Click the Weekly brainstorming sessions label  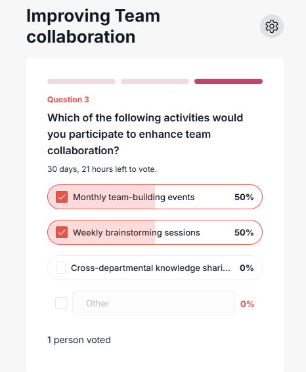[137, 232]
